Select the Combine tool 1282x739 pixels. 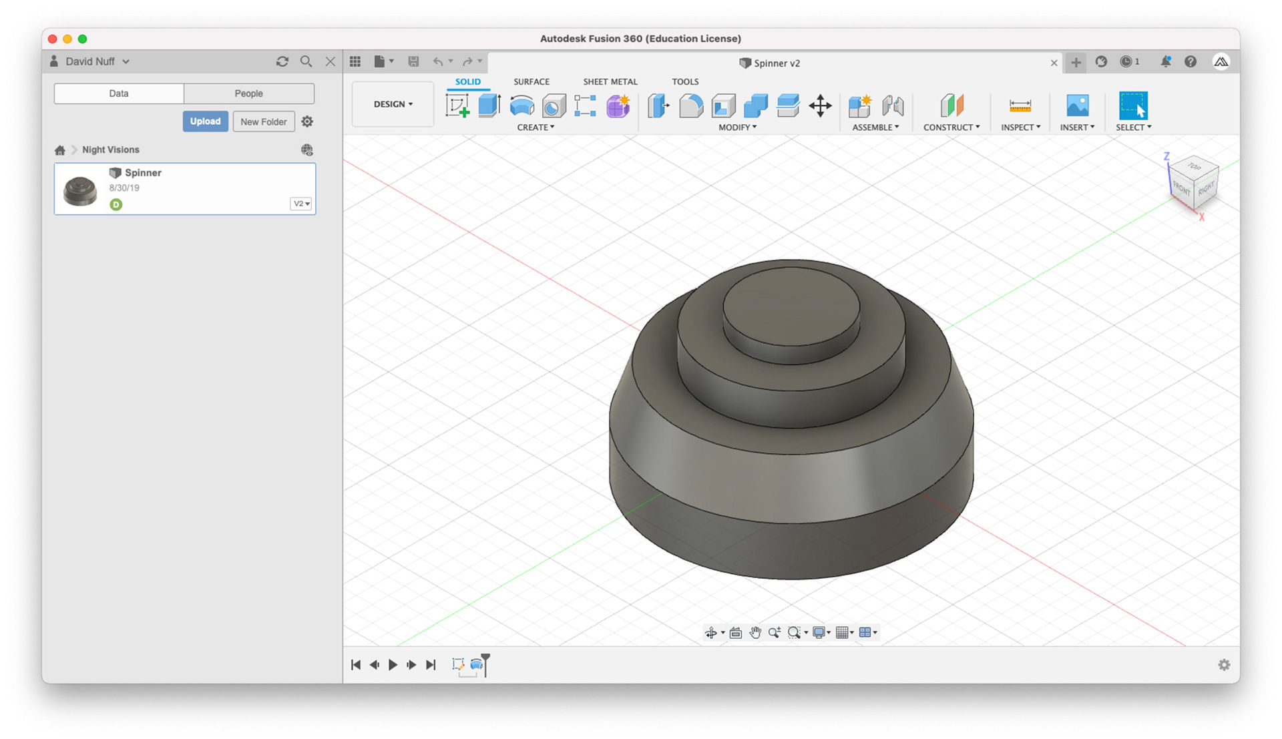point(755,105)
